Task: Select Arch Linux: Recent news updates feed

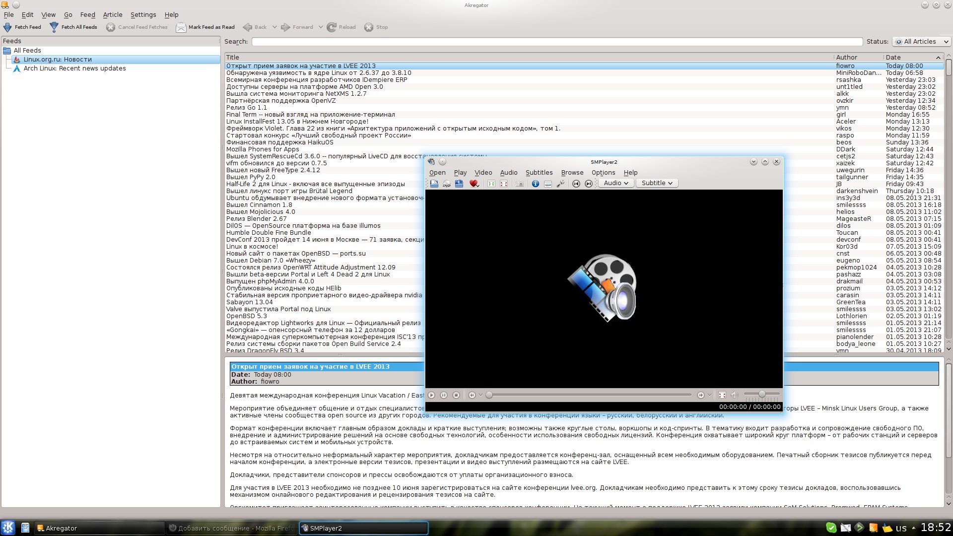Action: [x=74, y=68]
